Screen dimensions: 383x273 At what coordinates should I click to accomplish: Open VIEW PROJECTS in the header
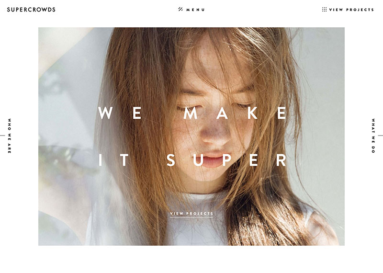[351, 10]
